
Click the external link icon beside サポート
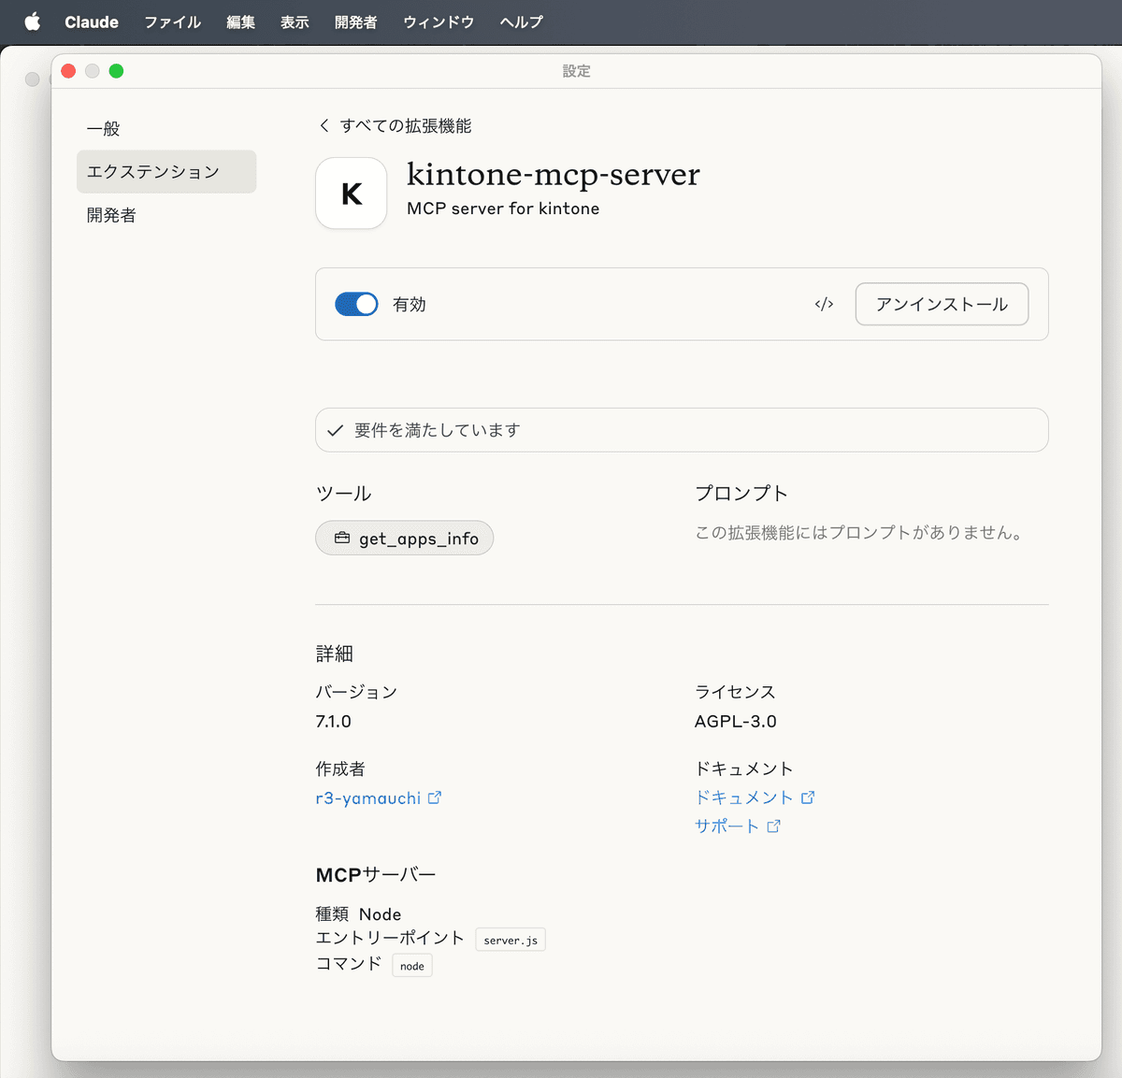tap(773, 826)
